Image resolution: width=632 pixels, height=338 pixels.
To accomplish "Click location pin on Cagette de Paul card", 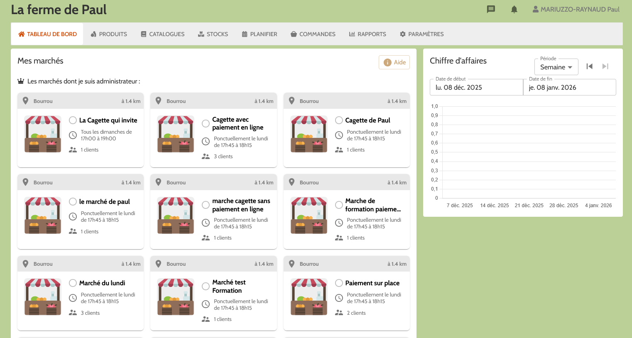I will pos(292,101).
